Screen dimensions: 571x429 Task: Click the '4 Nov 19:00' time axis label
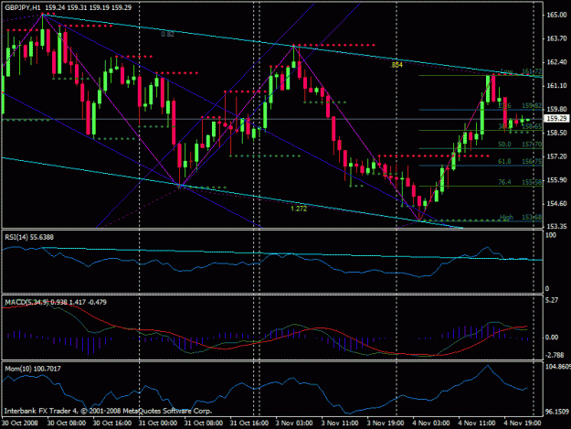coord(523,424)
